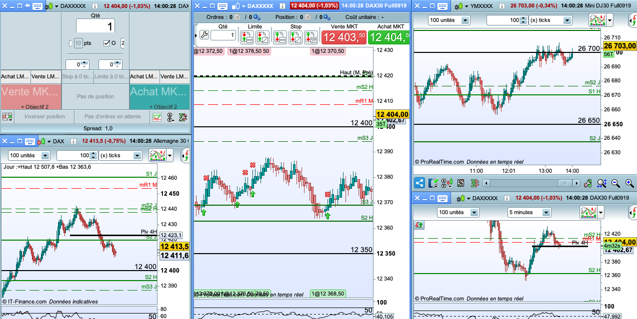The width and height of the screenshot is (637, 319).
Task: Click left Vente LM... button
Action: tap(45, 76)
